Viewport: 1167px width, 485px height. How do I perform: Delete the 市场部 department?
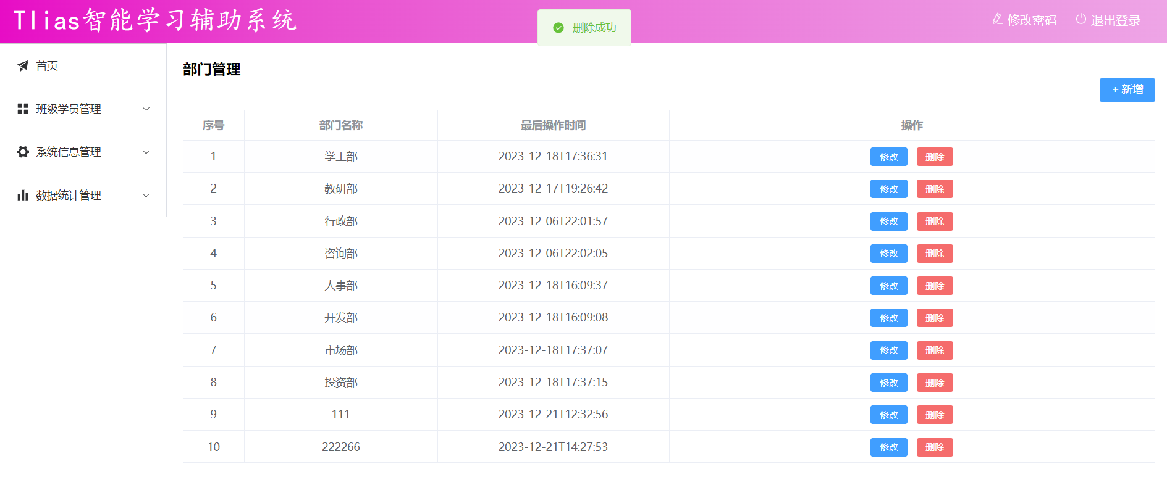point(935,350)
